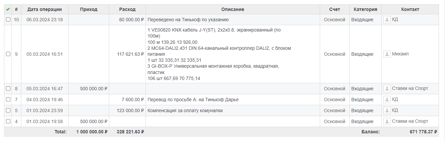445x141 pixels.
Task: Click the КД avatar icon in row 5
Action: point(387,110)
